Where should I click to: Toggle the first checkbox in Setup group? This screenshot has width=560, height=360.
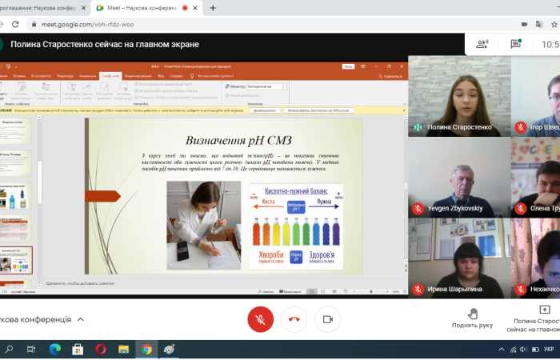136,83
